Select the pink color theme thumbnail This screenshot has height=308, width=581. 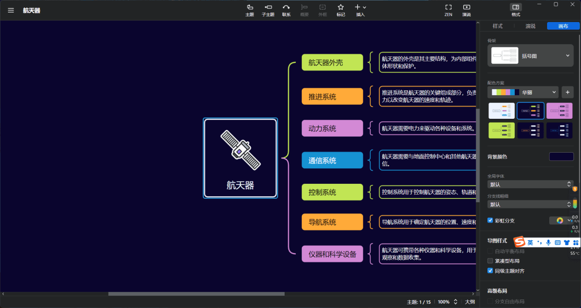pos(559,111)
